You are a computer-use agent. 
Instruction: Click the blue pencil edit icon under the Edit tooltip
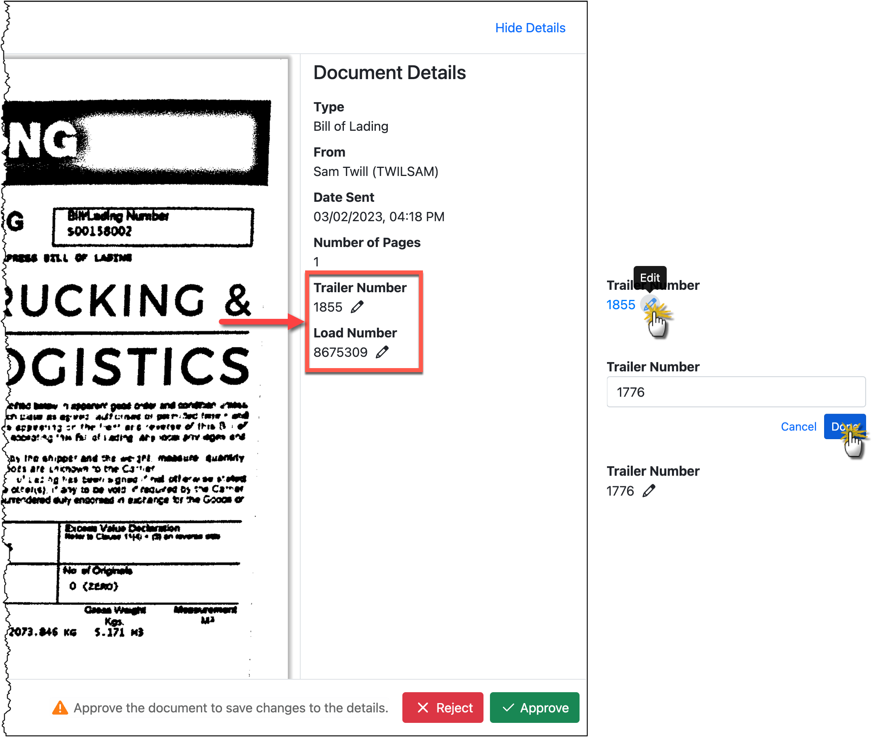[650, 305]
